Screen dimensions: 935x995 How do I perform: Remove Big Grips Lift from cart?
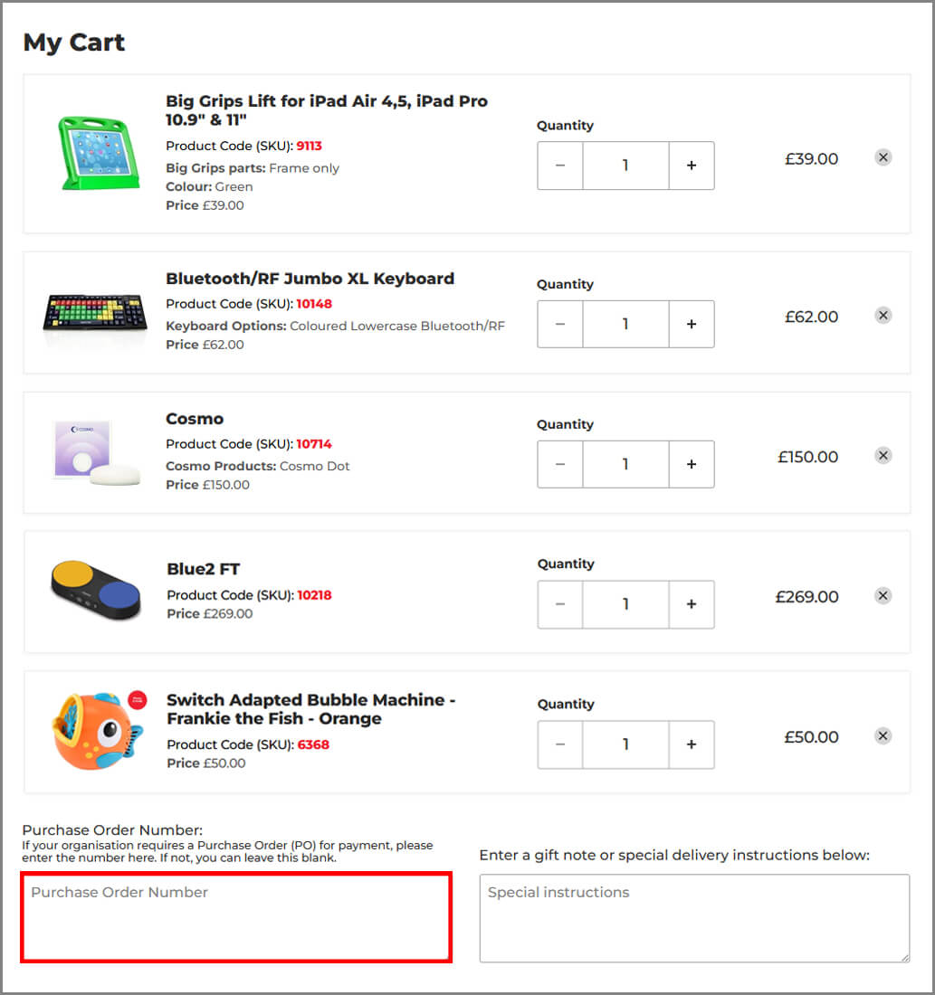pyautogui.click(x=883, y=157)
